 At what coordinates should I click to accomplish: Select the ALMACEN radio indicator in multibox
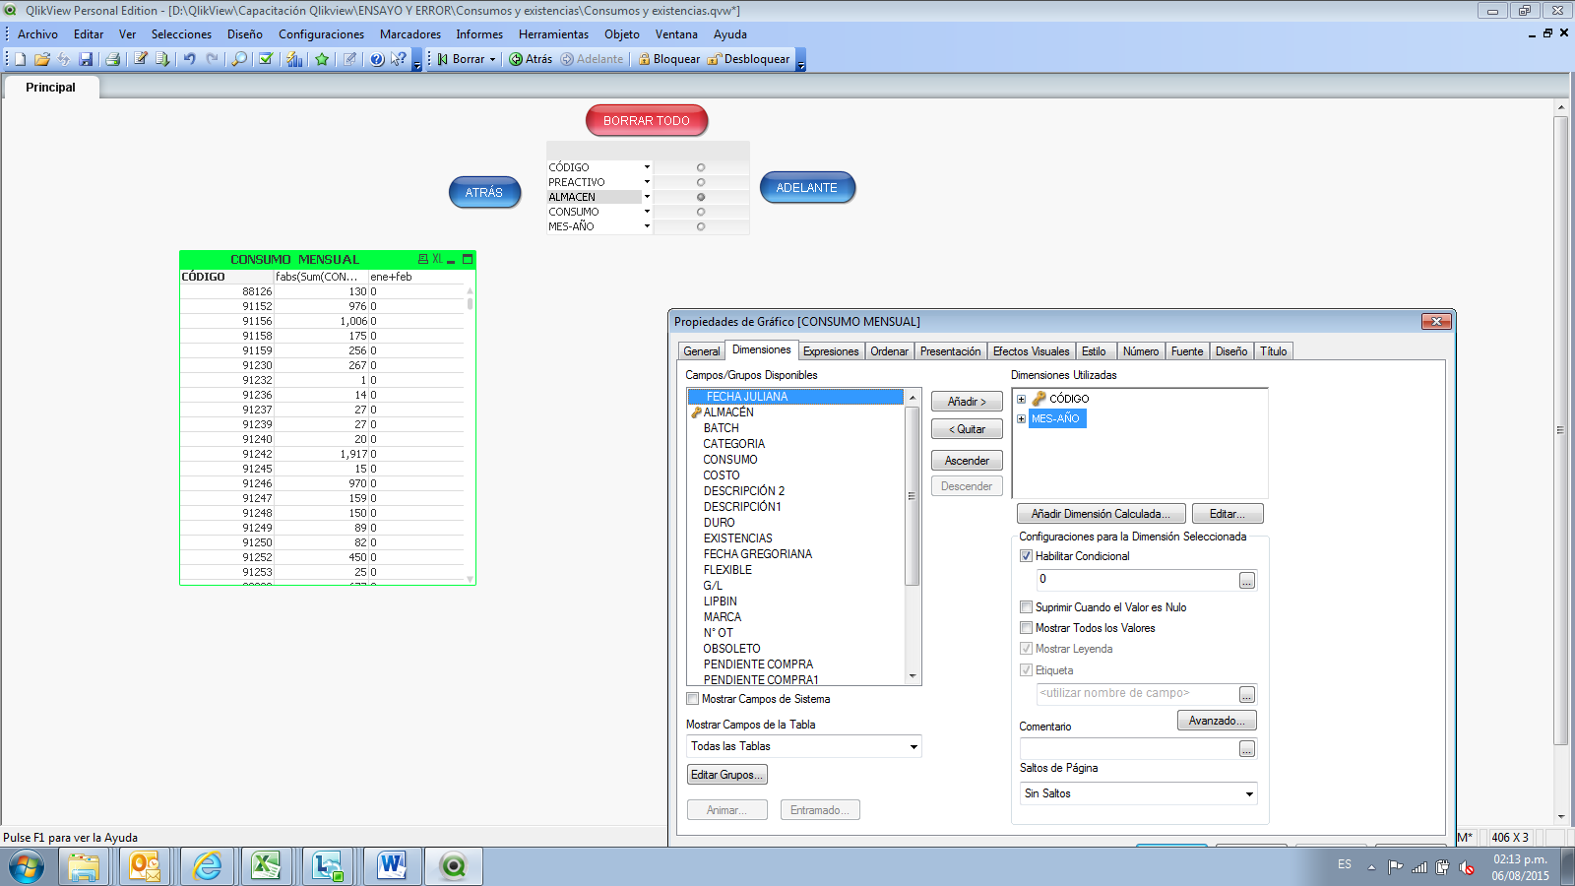click(701, 197)
